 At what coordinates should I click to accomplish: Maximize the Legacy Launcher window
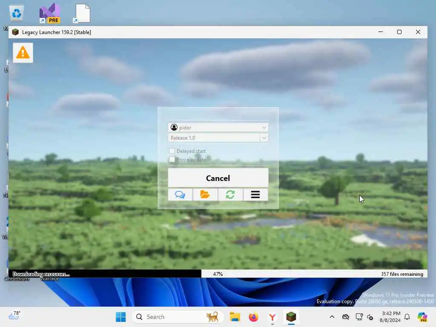point(399,32)
